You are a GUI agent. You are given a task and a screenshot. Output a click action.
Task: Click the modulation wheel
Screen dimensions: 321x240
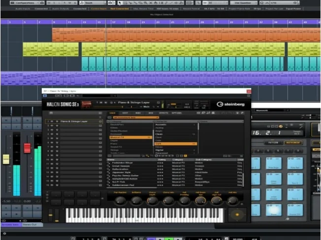pos(57,215)
